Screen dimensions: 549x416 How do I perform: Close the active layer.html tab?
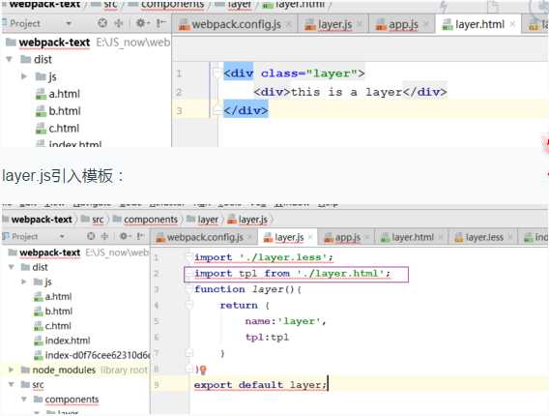coord(512,24)
